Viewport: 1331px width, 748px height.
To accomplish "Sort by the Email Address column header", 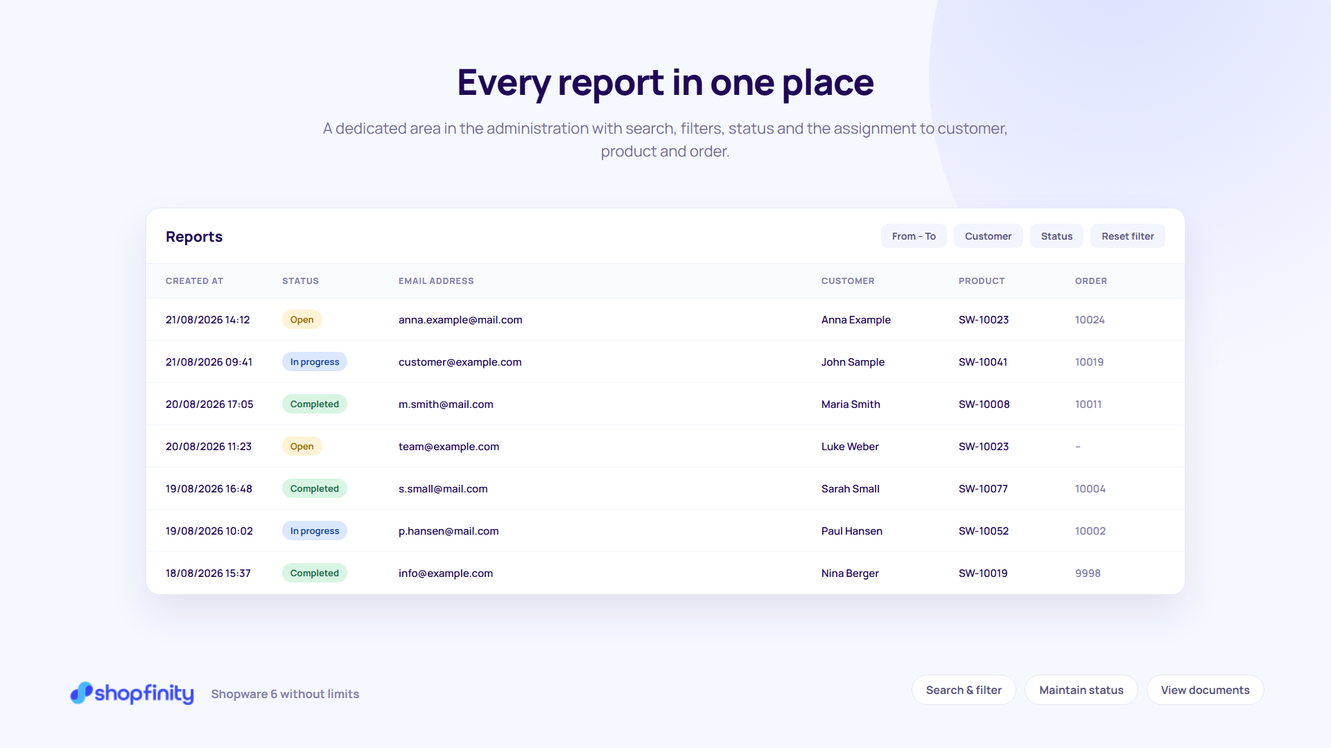I will pos(436,281).
